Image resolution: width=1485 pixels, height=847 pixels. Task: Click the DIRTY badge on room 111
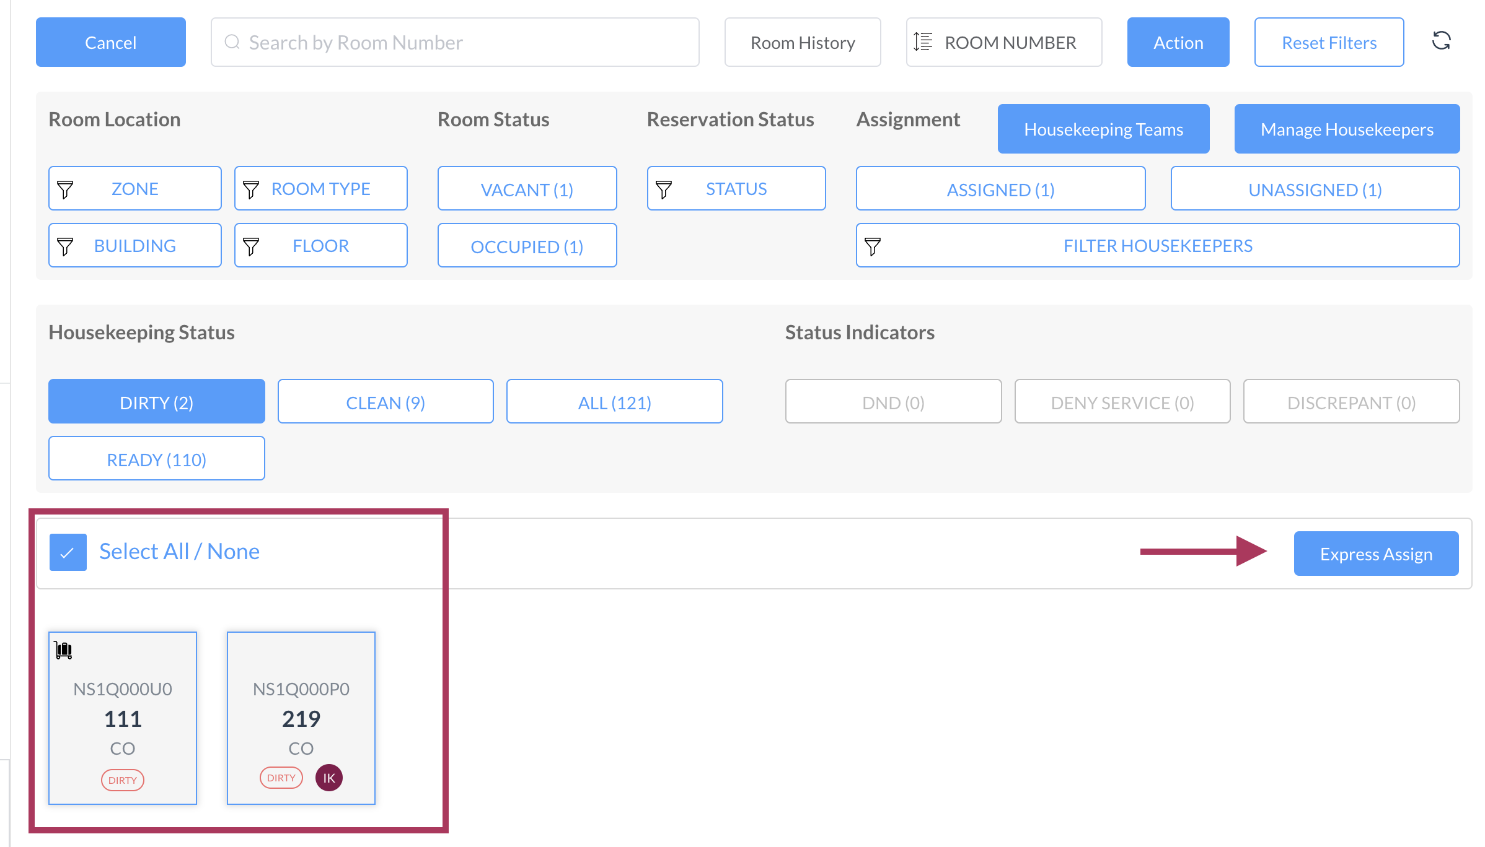[x=122, y=780]
